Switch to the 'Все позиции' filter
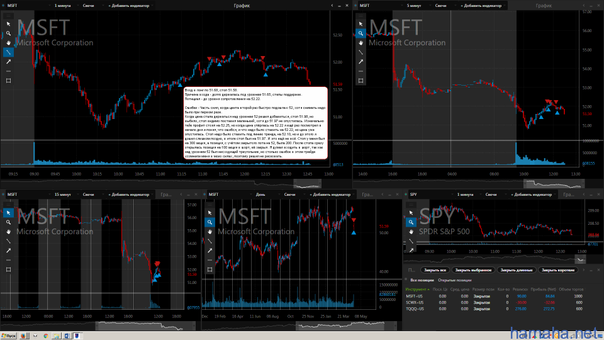This screenshot has height=340, width=604. (x=422, y=280)
